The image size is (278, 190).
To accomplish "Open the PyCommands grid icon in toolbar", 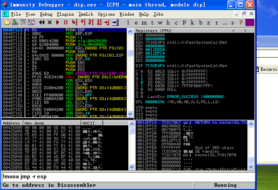I will 31,22.
